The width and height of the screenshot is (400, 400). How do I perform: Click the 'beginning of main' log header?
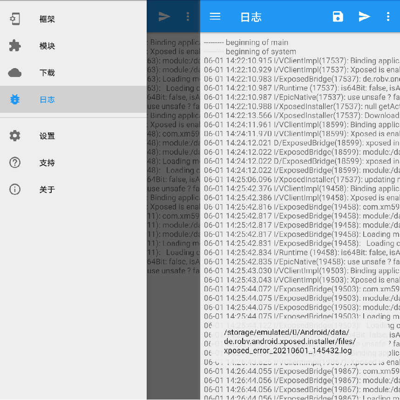point(246,42)
